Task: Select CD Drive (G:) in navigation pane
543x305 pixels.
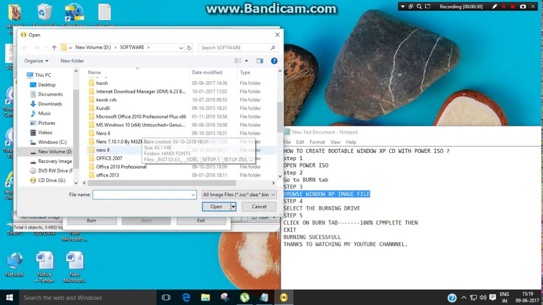Action: (51, 180)
